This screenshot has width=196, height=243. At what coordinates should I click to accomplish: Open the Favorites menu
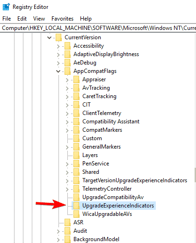point(62,19)
